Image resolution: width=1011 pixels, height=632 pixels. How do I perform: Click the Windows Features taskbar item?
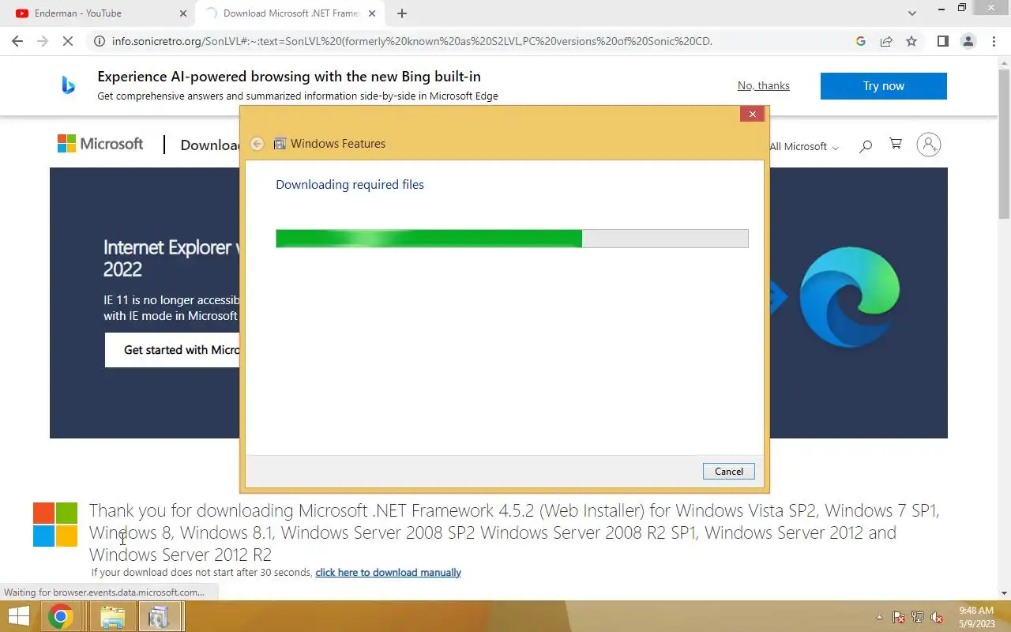(x=160, y=616)
